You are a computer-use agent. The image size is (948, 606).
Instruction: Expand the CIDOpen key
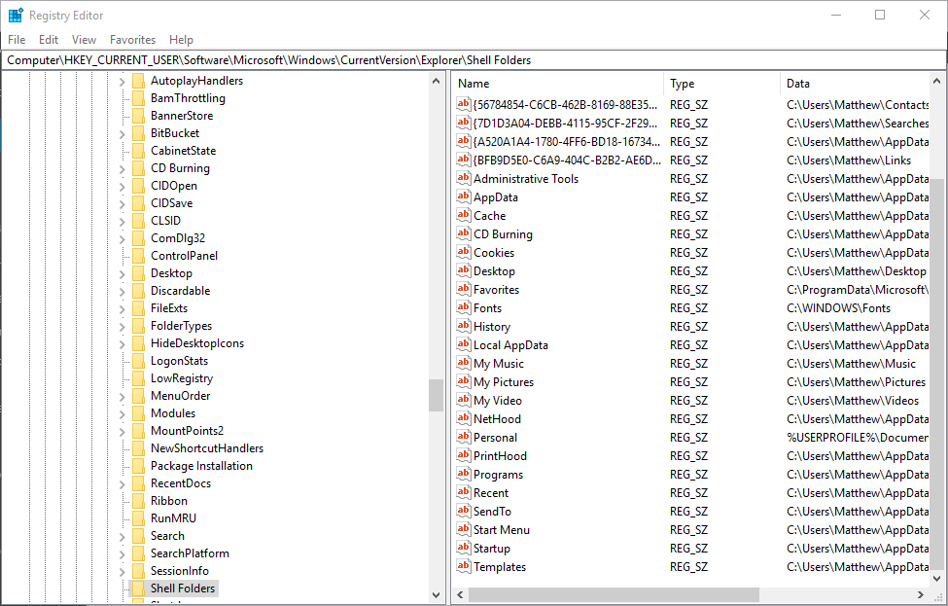tap(123, 187)
